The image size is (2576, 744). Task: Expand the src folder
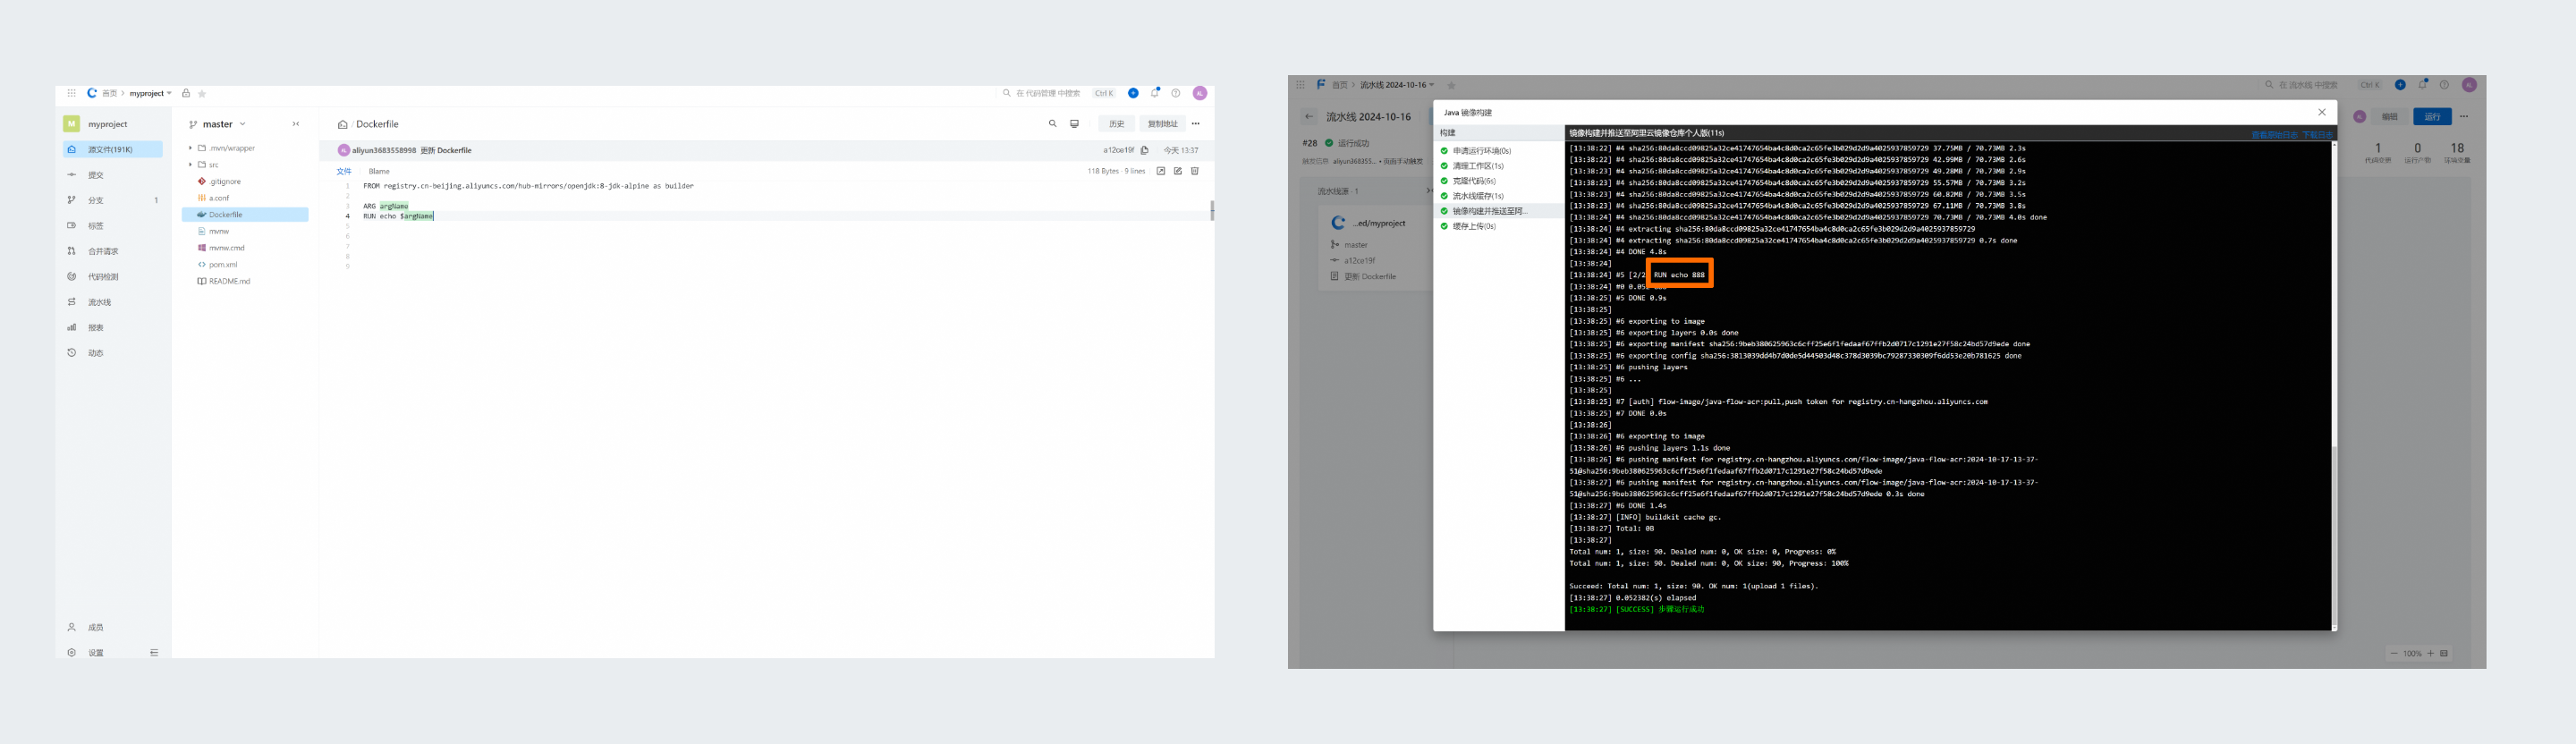coord(190,165)
